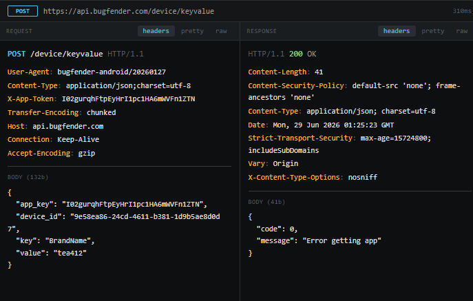Click the request BODY (132b) label
Image resolution: width=473 pixels, height=301 pixels.
[28, 177]
